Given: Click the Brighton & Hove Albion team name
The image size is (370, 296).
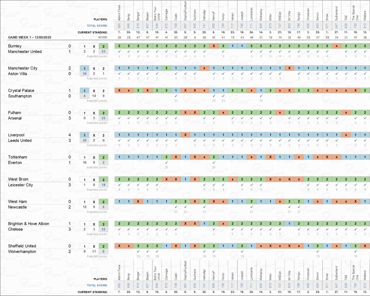Looking at the screenshot, I should [x=29, y=224].
